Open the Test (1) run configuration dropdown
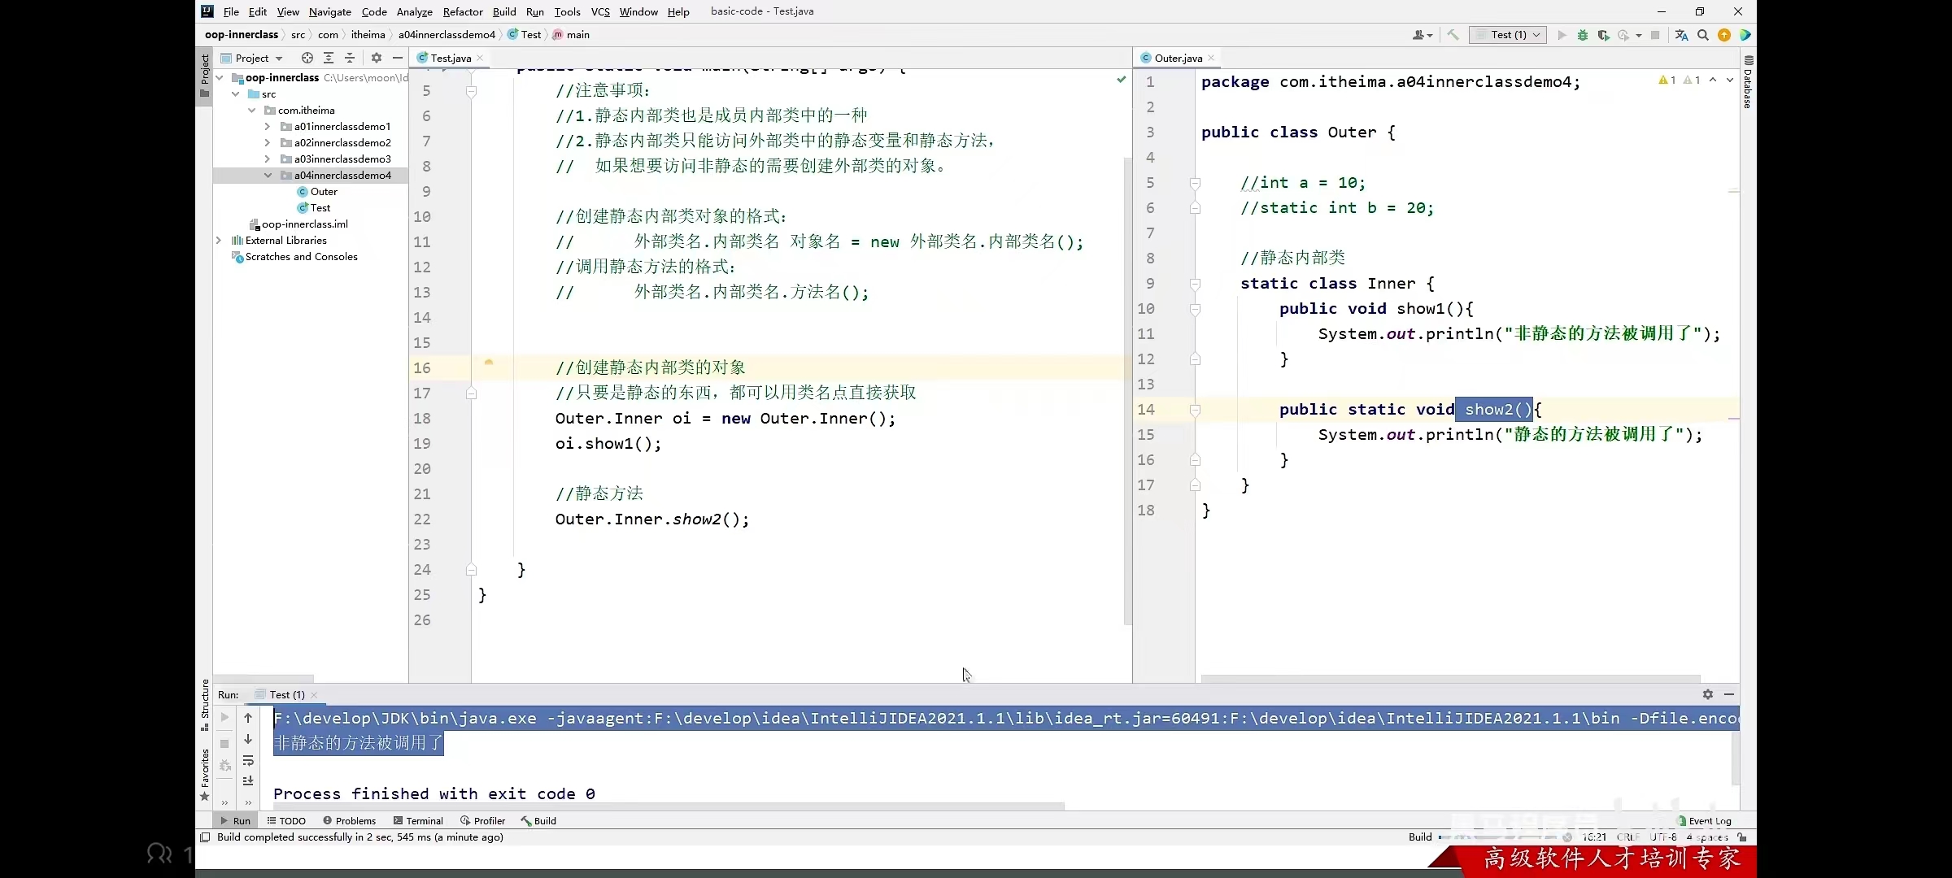The height and width of the screenshot is (878, 1952). pyautogui.click(x=1509, y=35)
